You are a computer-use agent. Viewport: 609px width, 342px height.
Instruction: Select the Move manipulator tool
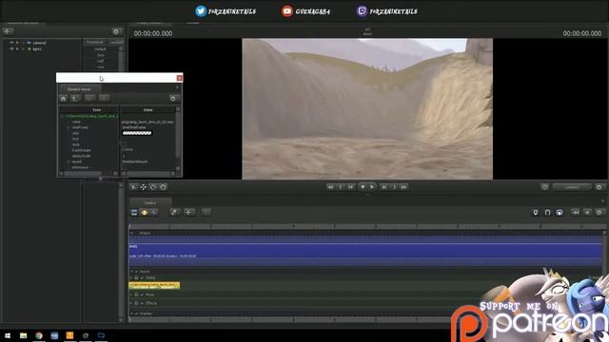(x=144, y=187)
